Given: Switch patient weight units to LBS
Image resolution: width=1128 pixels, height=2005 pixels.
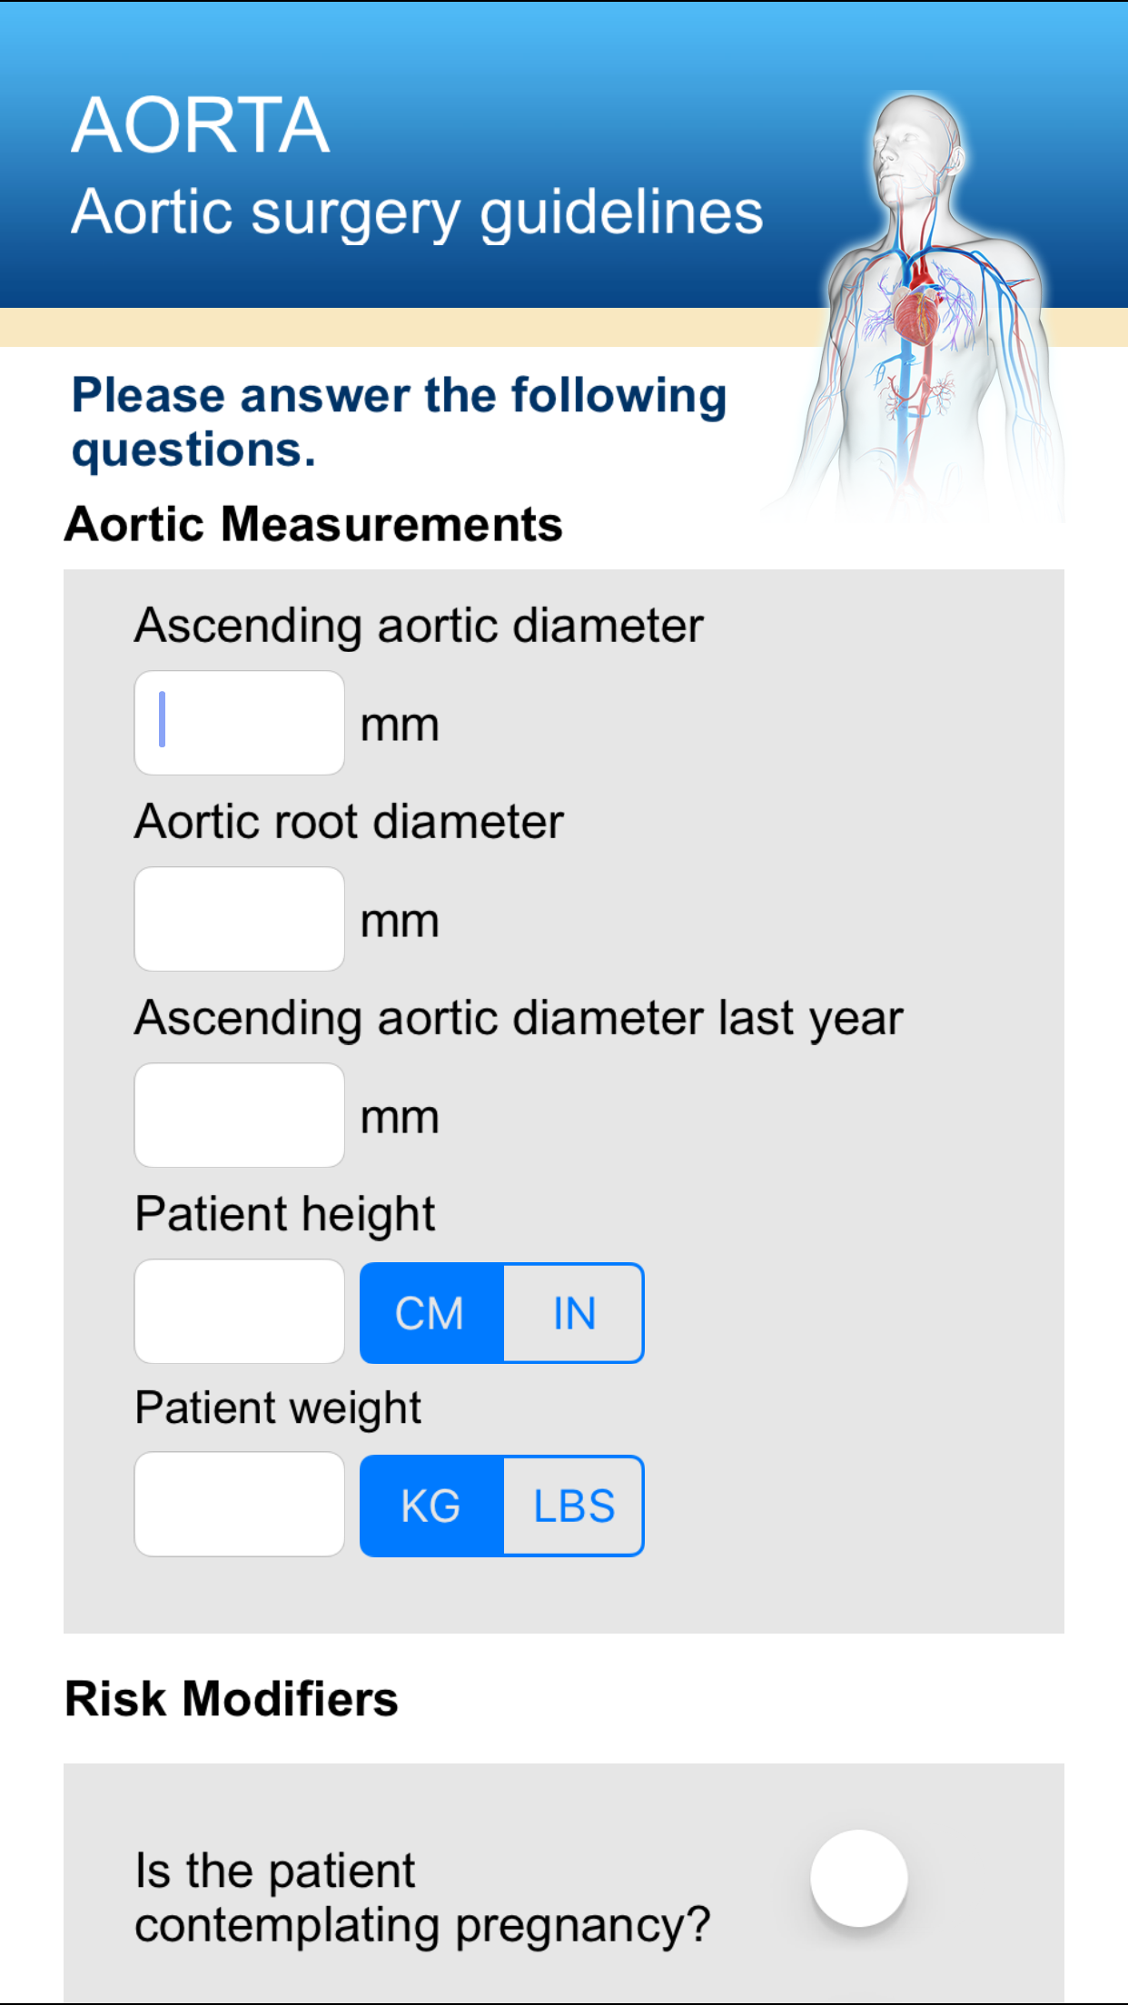Looking at the screenshot, I should (573, 1506).
